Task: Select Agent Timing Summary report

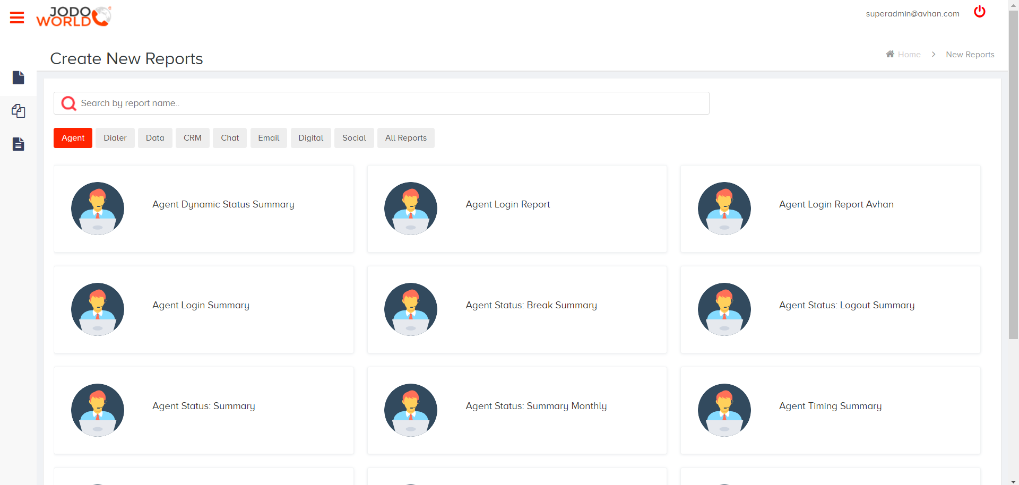Action: 830,406
